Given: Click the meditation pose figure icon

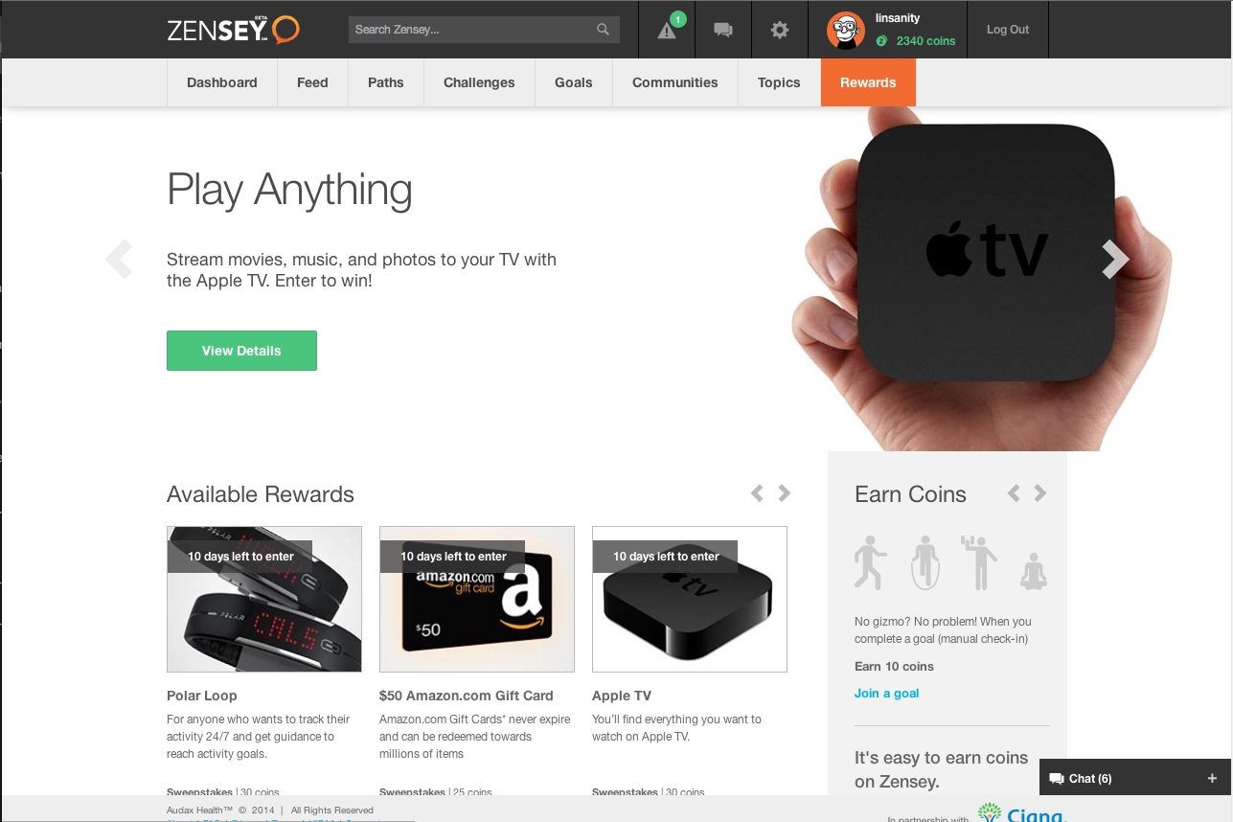Looking at the screenshot, I should (1033, 571).
